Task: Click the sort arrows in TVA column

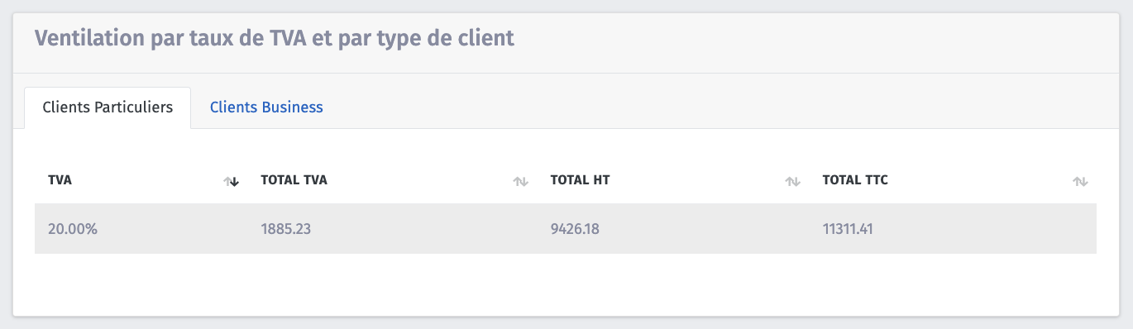Action: pyautogui.click(x=232, y=182)
